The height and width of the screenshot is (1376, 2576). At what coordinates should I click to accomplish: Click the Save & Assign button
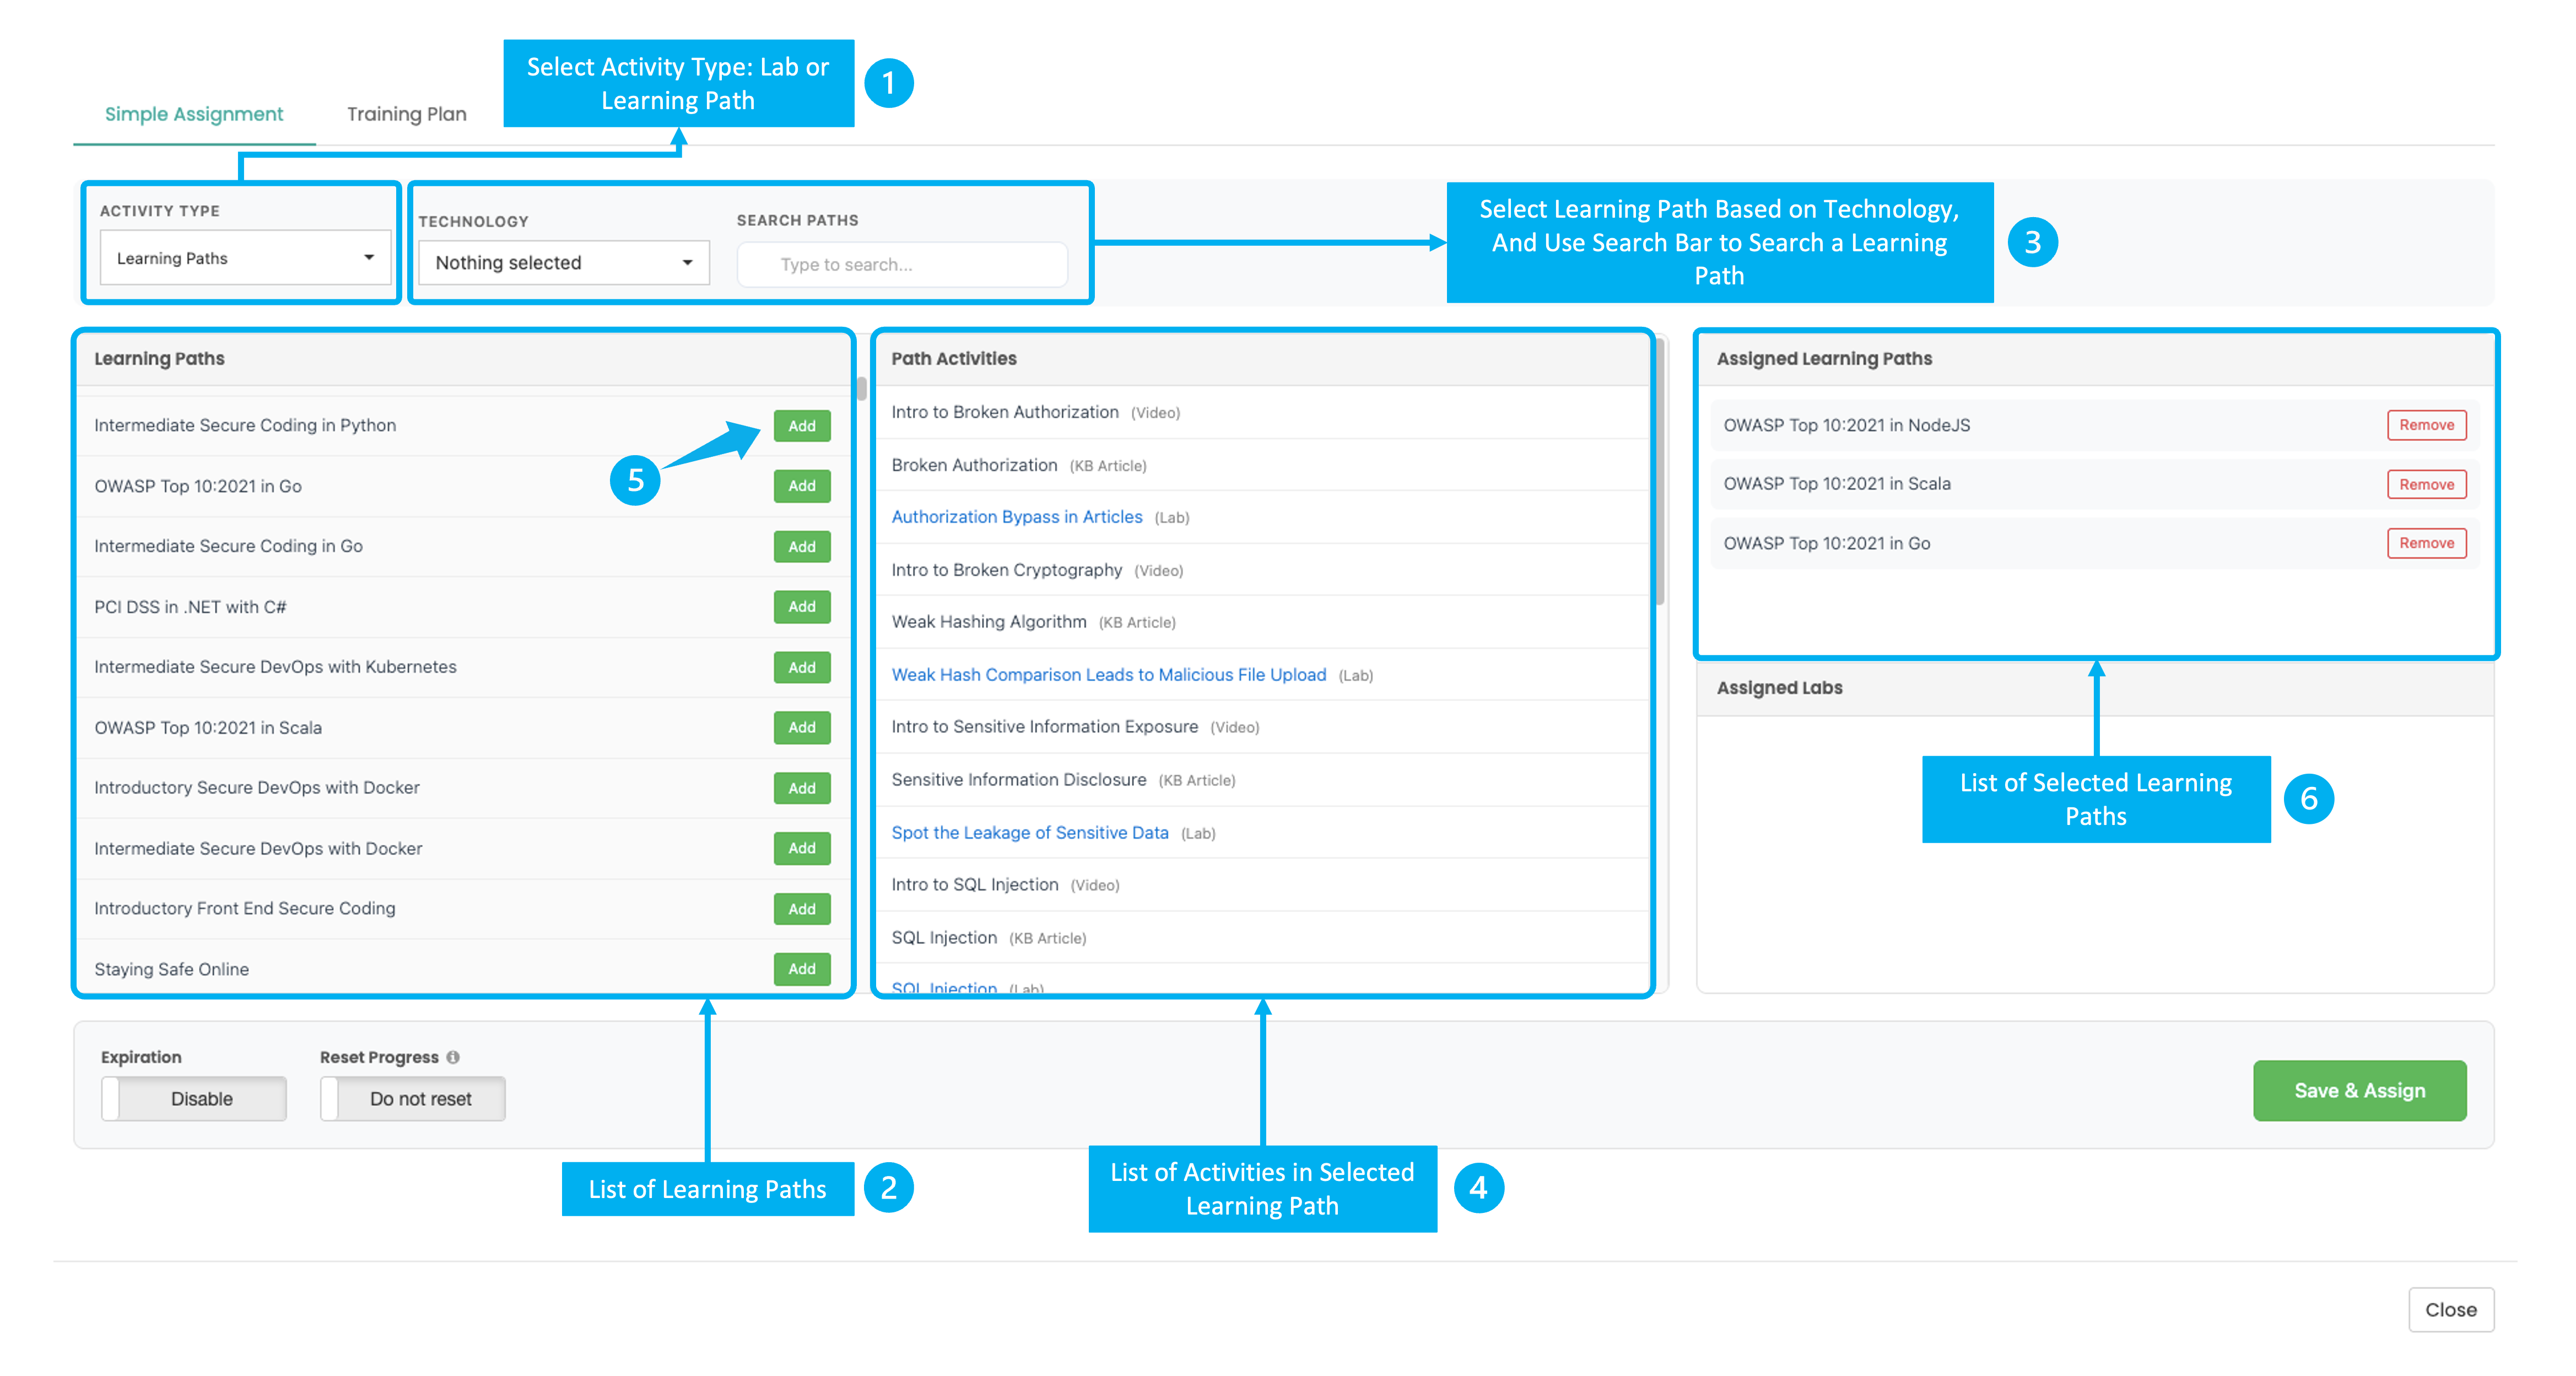coord(2359,1090)
